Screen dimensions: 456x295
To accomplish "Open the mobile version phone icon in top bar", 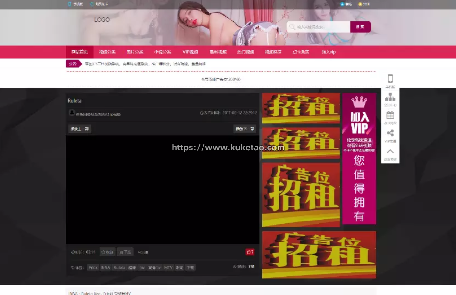I will [x=70, y=4].
